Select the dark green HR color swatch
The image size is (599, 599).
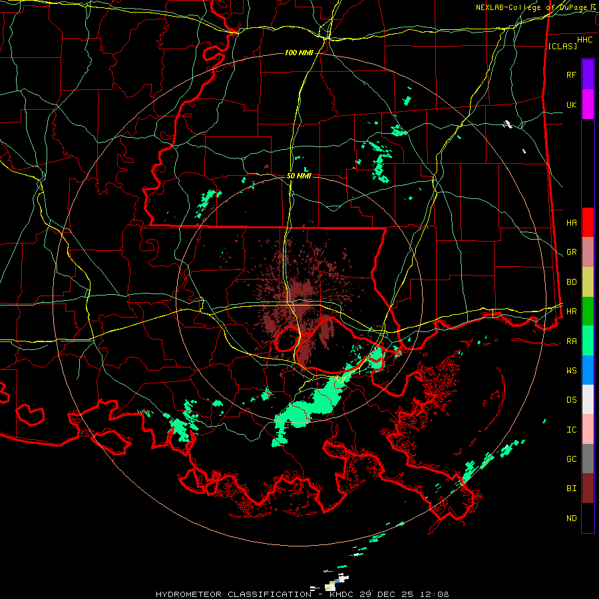pyautogui.click(x=588, y=311)
